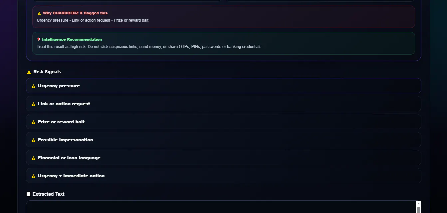This screenshot has height=213, width=447.
Task: Click warning icon beside 'Why GUARDGENZ X flagged this'
Action: point(39,13)
